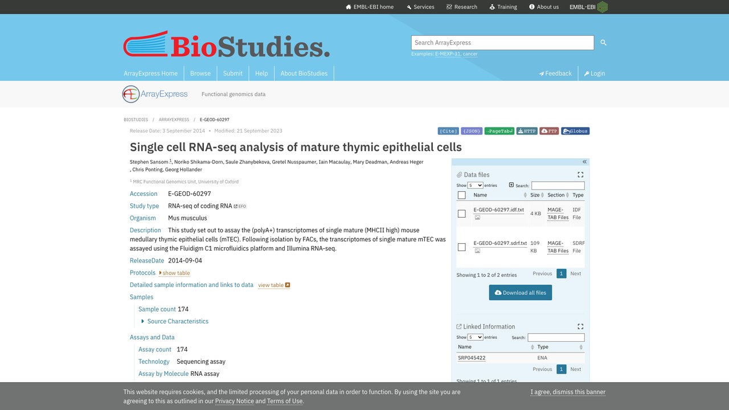Open the SRP045422 ENA link
Image resolution: width=729 pixels, height=410 pixels.
(472, 358)
